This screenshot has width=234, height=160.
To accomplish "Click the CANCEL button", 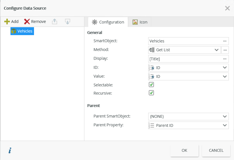I will 216,150.
